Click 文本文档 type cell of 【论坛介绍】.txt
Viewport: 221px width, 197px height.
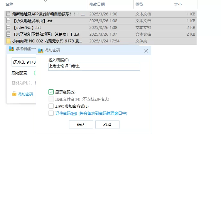(x=143, y=28)
